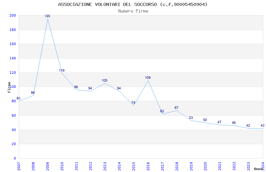Click the y-axis tick label 0

click(15, 159)
